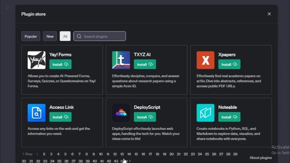Image resolution: width=290 pixels, height=163 pixels.
Task: Go to page 18
Action: [157, 154]
